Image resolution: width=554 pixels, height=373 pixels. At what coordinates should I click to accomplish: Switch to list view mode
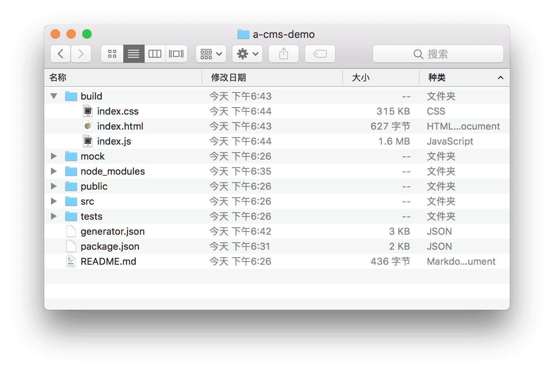134,54
